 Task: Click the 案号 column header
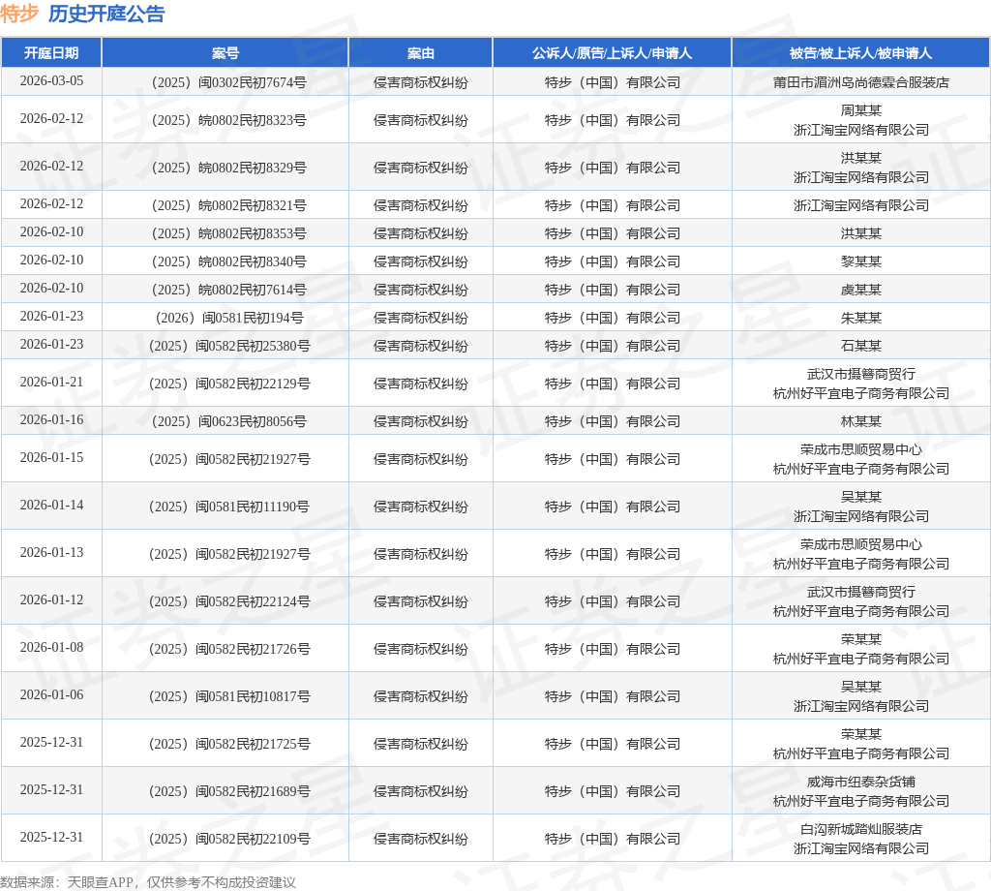225,53
